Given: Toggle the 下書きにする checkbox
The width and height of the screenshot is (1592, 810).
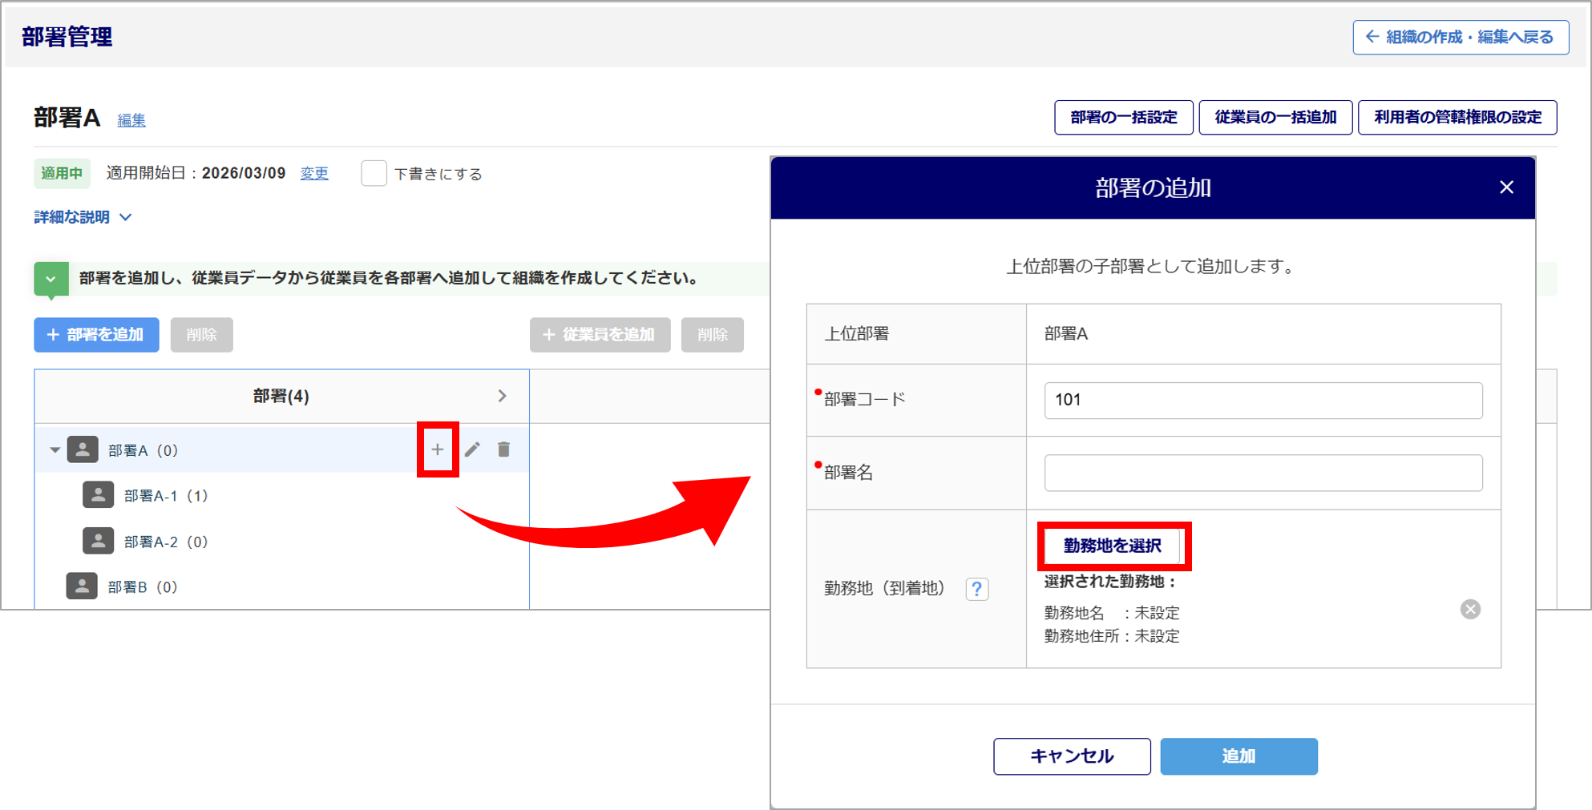Looking at the screenshot, I should pyautogui.click(x=374, y=174).
